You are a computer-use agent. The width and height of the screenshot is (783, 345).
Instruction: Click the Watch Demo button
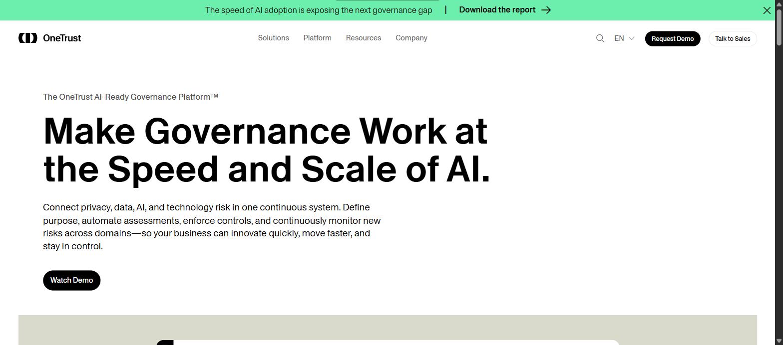tap(71, 280)
